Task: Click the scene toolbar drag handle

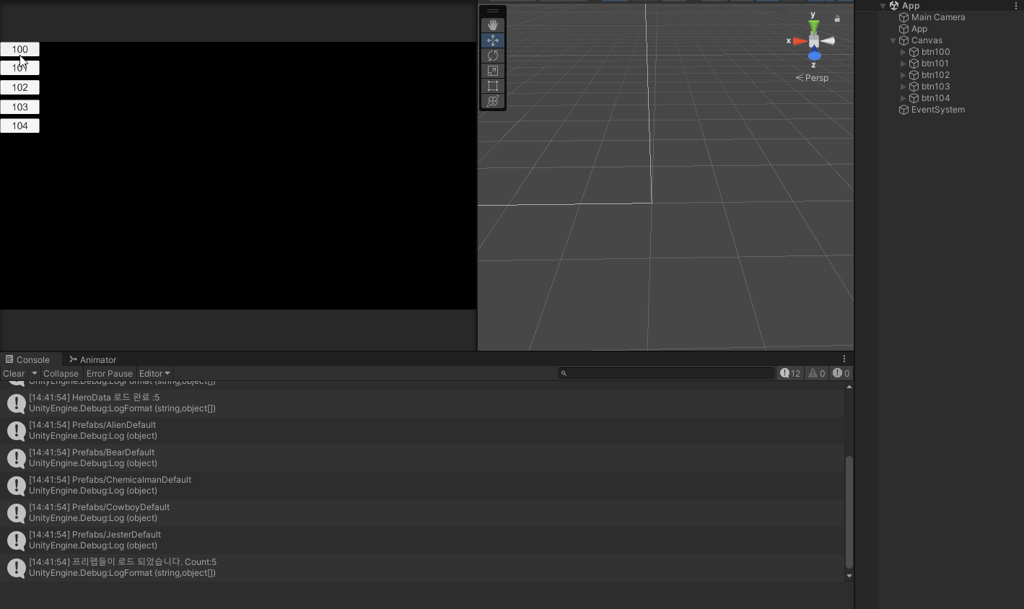Action: 493,11
